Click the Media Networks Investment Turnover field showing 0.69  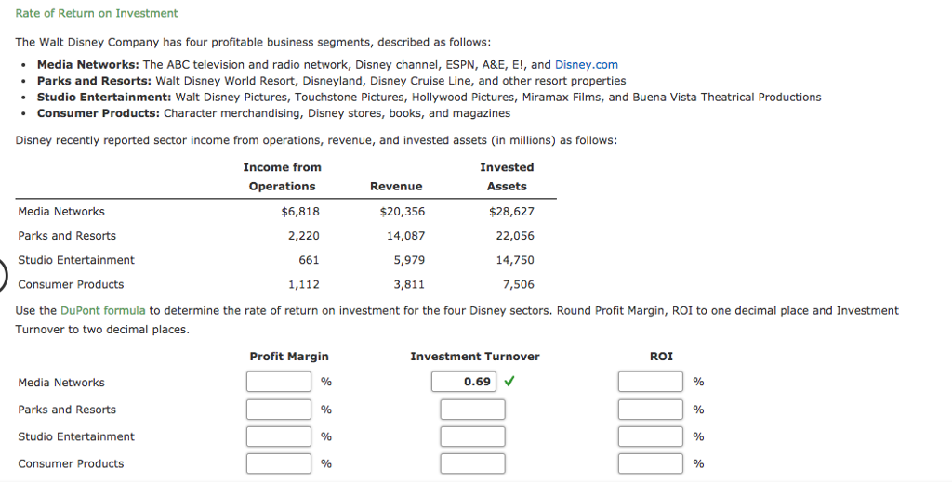464,382
